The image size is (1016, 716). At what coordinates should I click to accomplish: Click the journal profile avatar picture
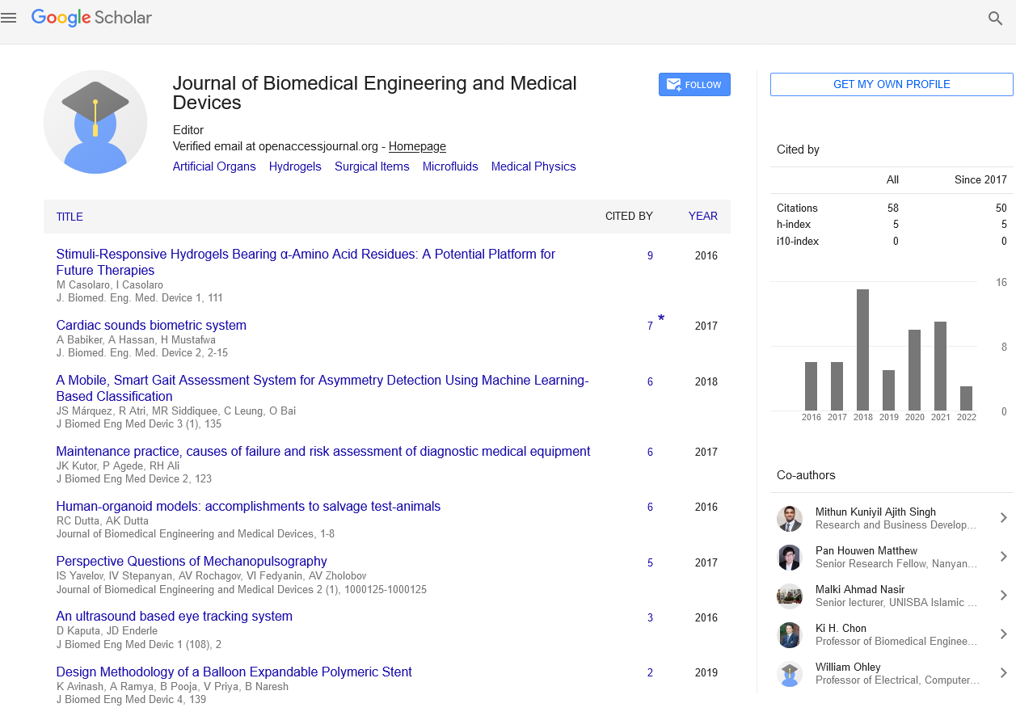[x=95, y=123]
